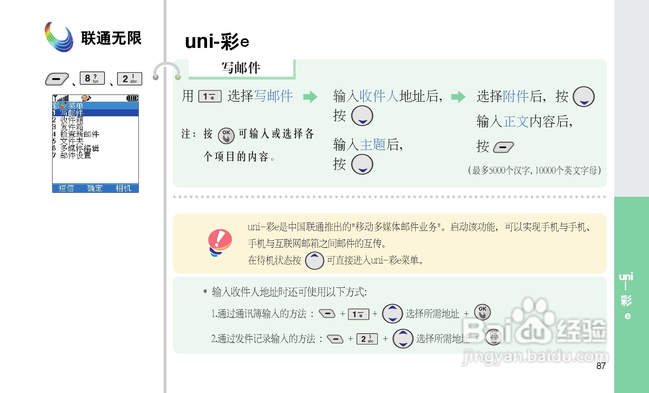Click the soft key in the 发件记录 method line
This screenshot has height=393, width=649.
[335, 338]
